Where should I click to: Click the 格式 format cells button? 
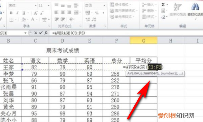click(x=149, y=17)
